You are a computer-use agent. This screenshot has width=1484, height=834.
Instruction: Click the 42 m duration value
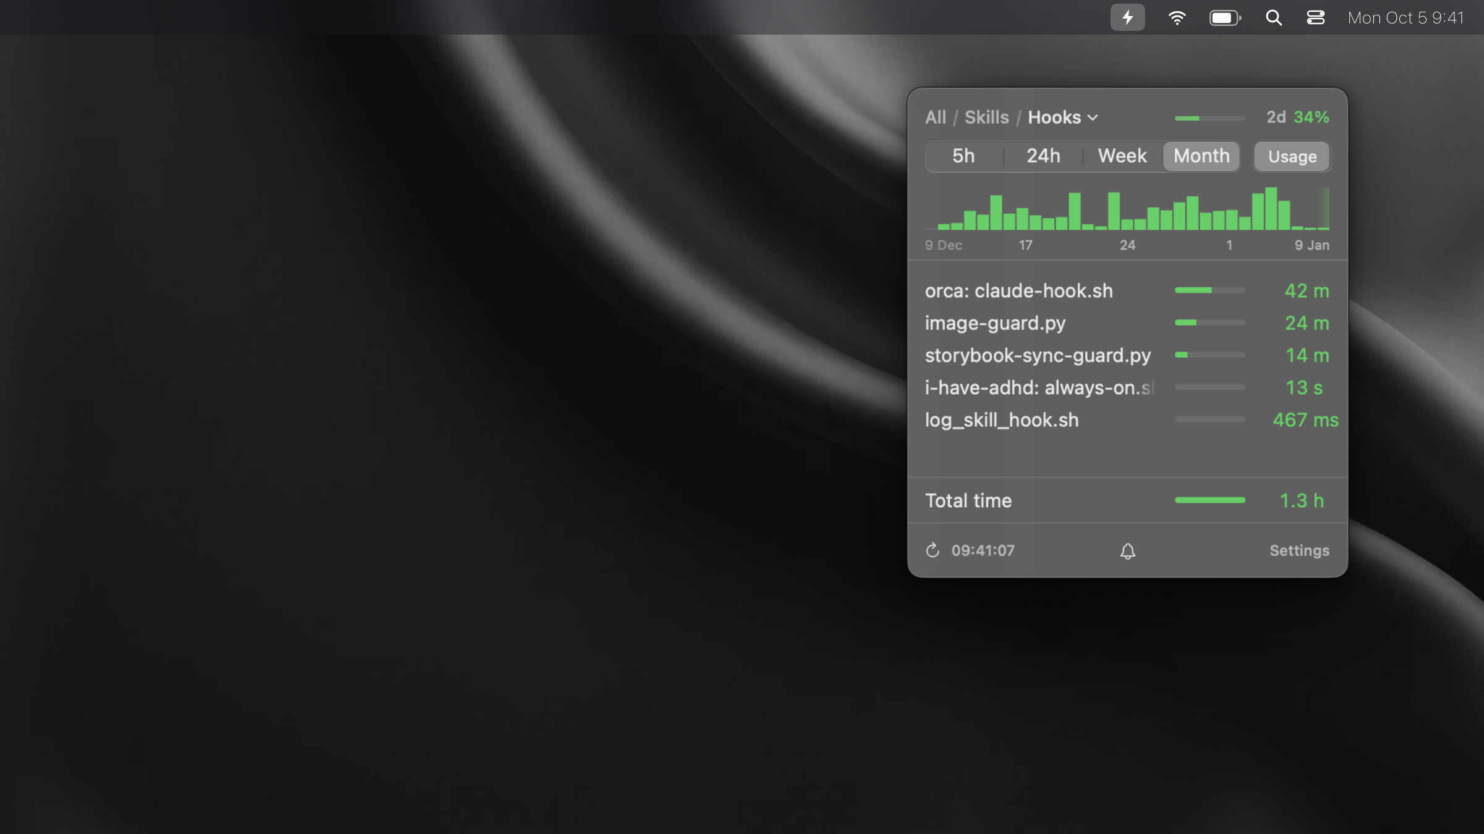[x=1307, y=290]
